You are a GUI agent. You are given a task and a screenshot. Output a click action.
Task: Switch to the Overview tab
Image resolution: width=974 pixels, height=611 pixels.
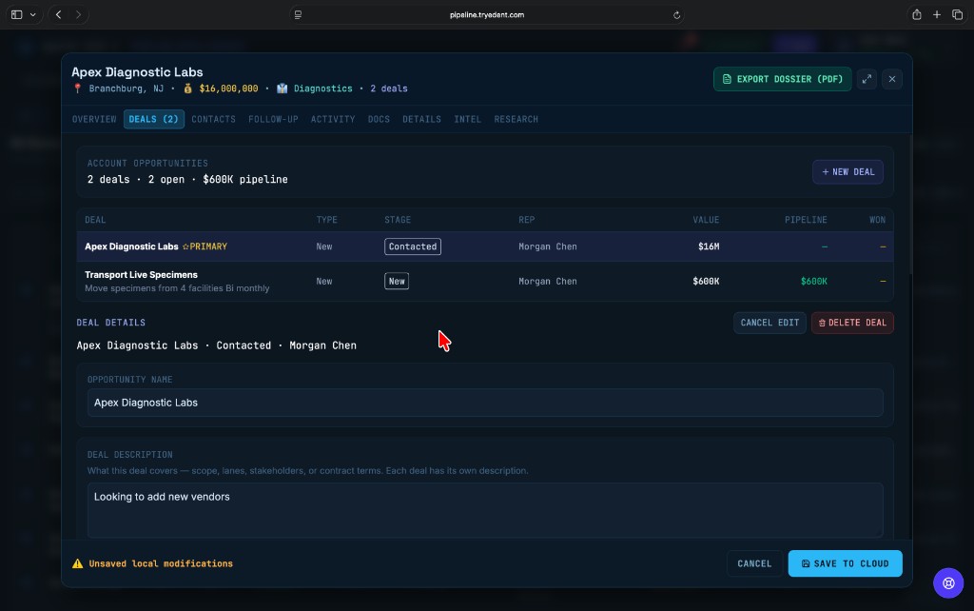(94, 119)
